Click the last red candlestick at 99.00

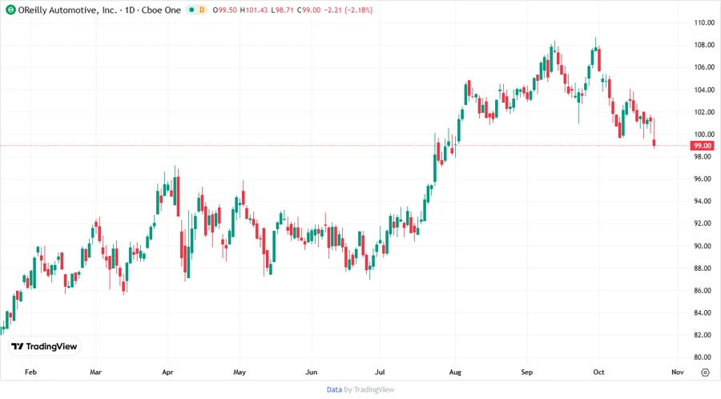(x=654, y=143)
